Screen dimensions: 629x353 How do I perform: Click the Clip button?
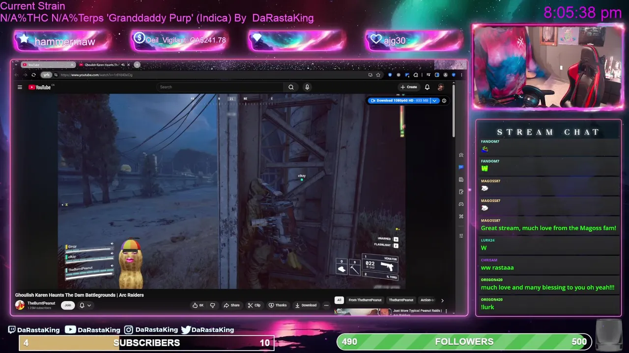point(254,305)
